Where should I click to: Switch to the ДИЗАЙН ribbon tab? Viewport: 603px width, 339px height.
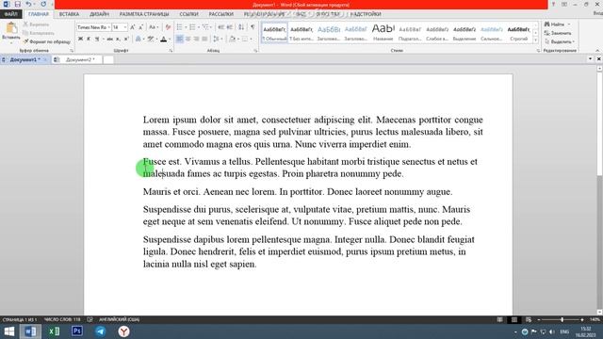(x=99, y=14)
